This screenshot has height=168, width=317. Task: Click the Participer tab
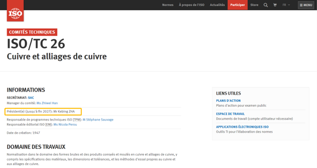pos(238,5)
